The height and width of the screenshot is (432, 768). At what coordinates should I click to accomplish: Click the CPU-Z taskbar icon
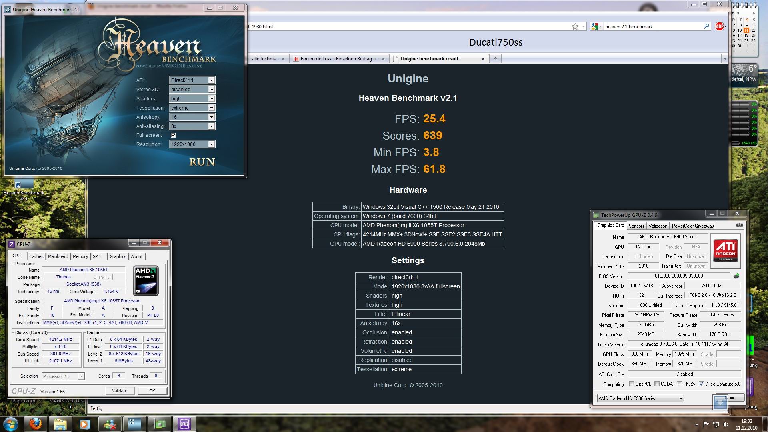point(184,424)
